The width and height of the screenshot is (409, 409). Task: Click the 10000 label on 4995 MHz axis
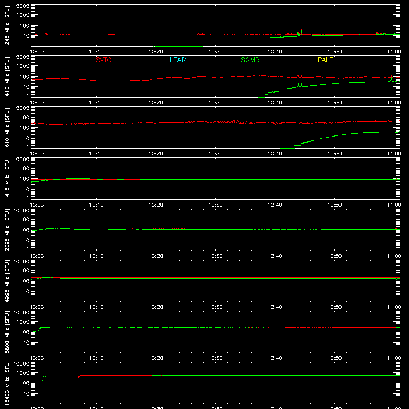point(21,262)
